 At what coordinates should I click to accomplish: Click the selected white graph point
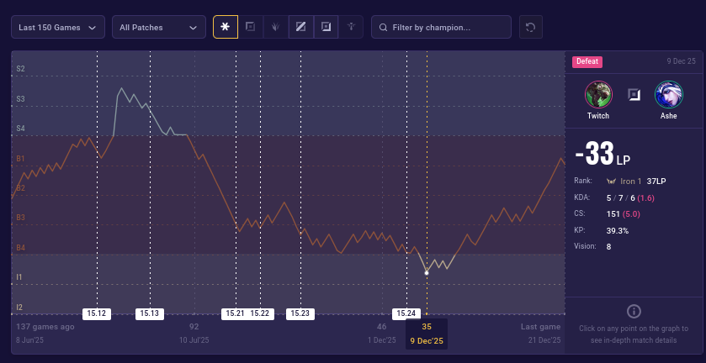427,272
